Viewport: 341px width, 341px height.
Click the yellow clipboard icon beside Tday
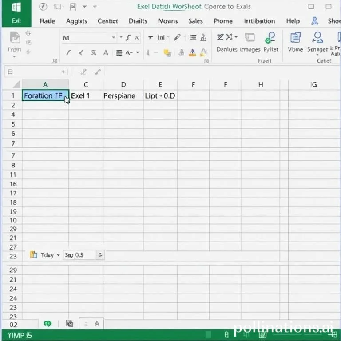click(33, 254)
